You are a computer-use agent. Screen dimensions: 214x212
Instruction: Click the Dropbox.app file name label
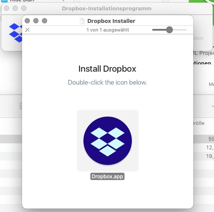click(107, 177)
